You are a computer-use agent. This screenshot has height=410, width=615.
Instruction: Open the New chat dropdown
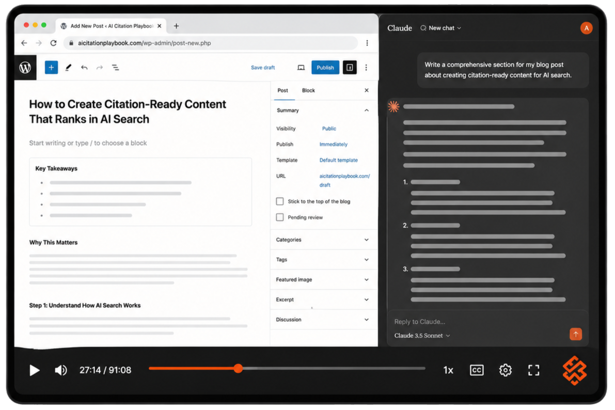[441, 28]
